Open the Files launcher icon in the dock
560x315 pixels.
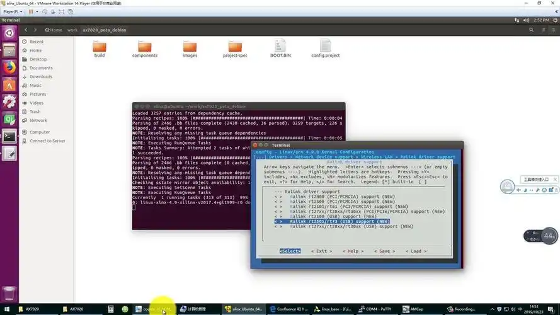pyautogui.click(x=9, y=50)
